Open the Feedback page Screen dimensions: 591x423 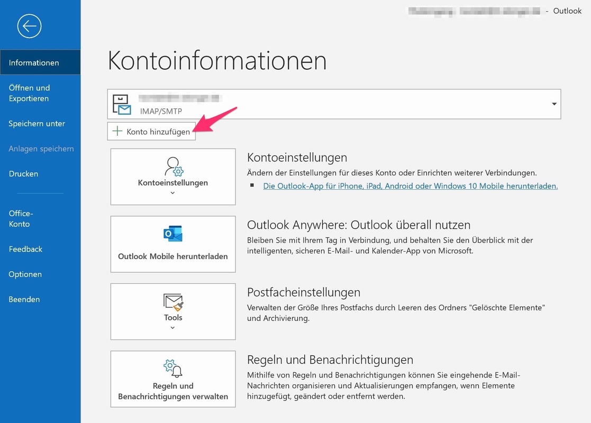click(40, 249)
